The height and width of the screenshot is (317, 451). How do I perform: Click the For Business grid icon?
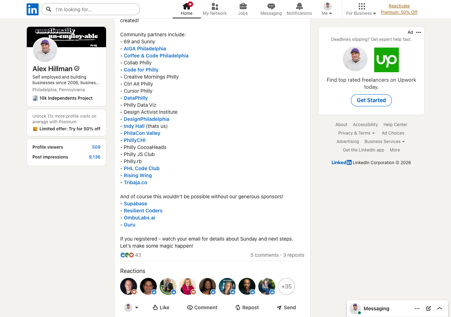point(362,6)
